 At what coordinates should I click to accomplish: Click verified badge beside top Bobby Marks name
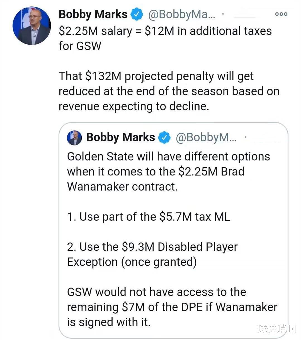(x=137, y=15)
